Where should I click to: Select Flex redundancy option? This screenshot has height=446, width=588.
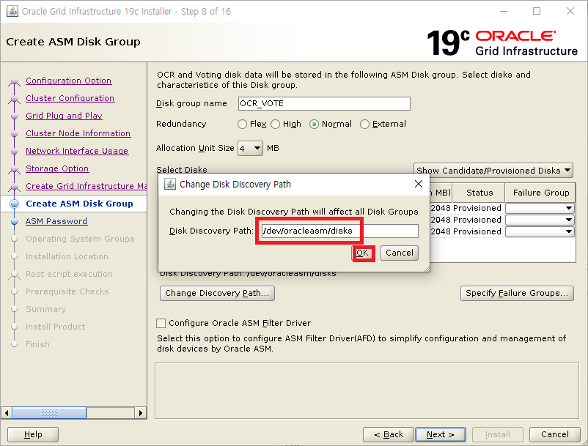tap(252, 124)
